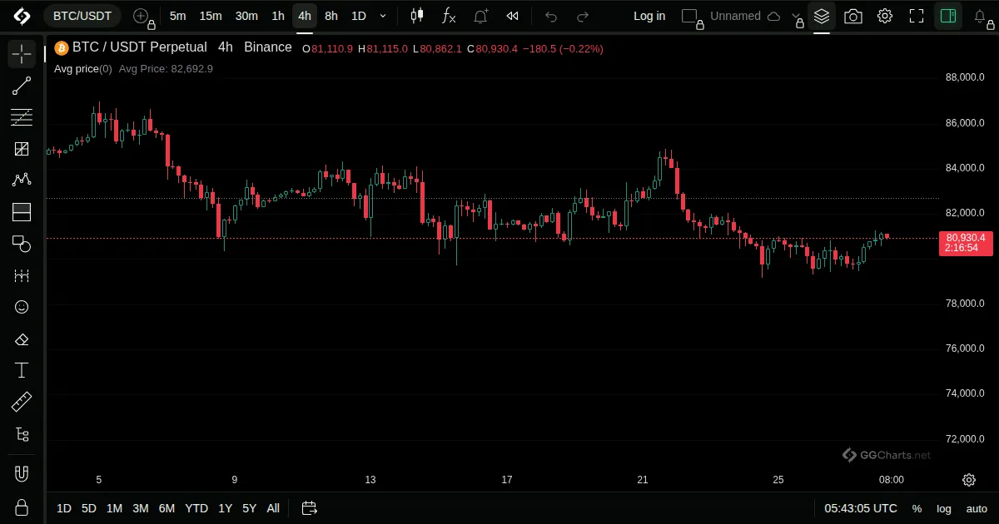Open the 05:43:05 UTC timezone menu
This screenshot has height=524, width=999.
click(861, 508)
